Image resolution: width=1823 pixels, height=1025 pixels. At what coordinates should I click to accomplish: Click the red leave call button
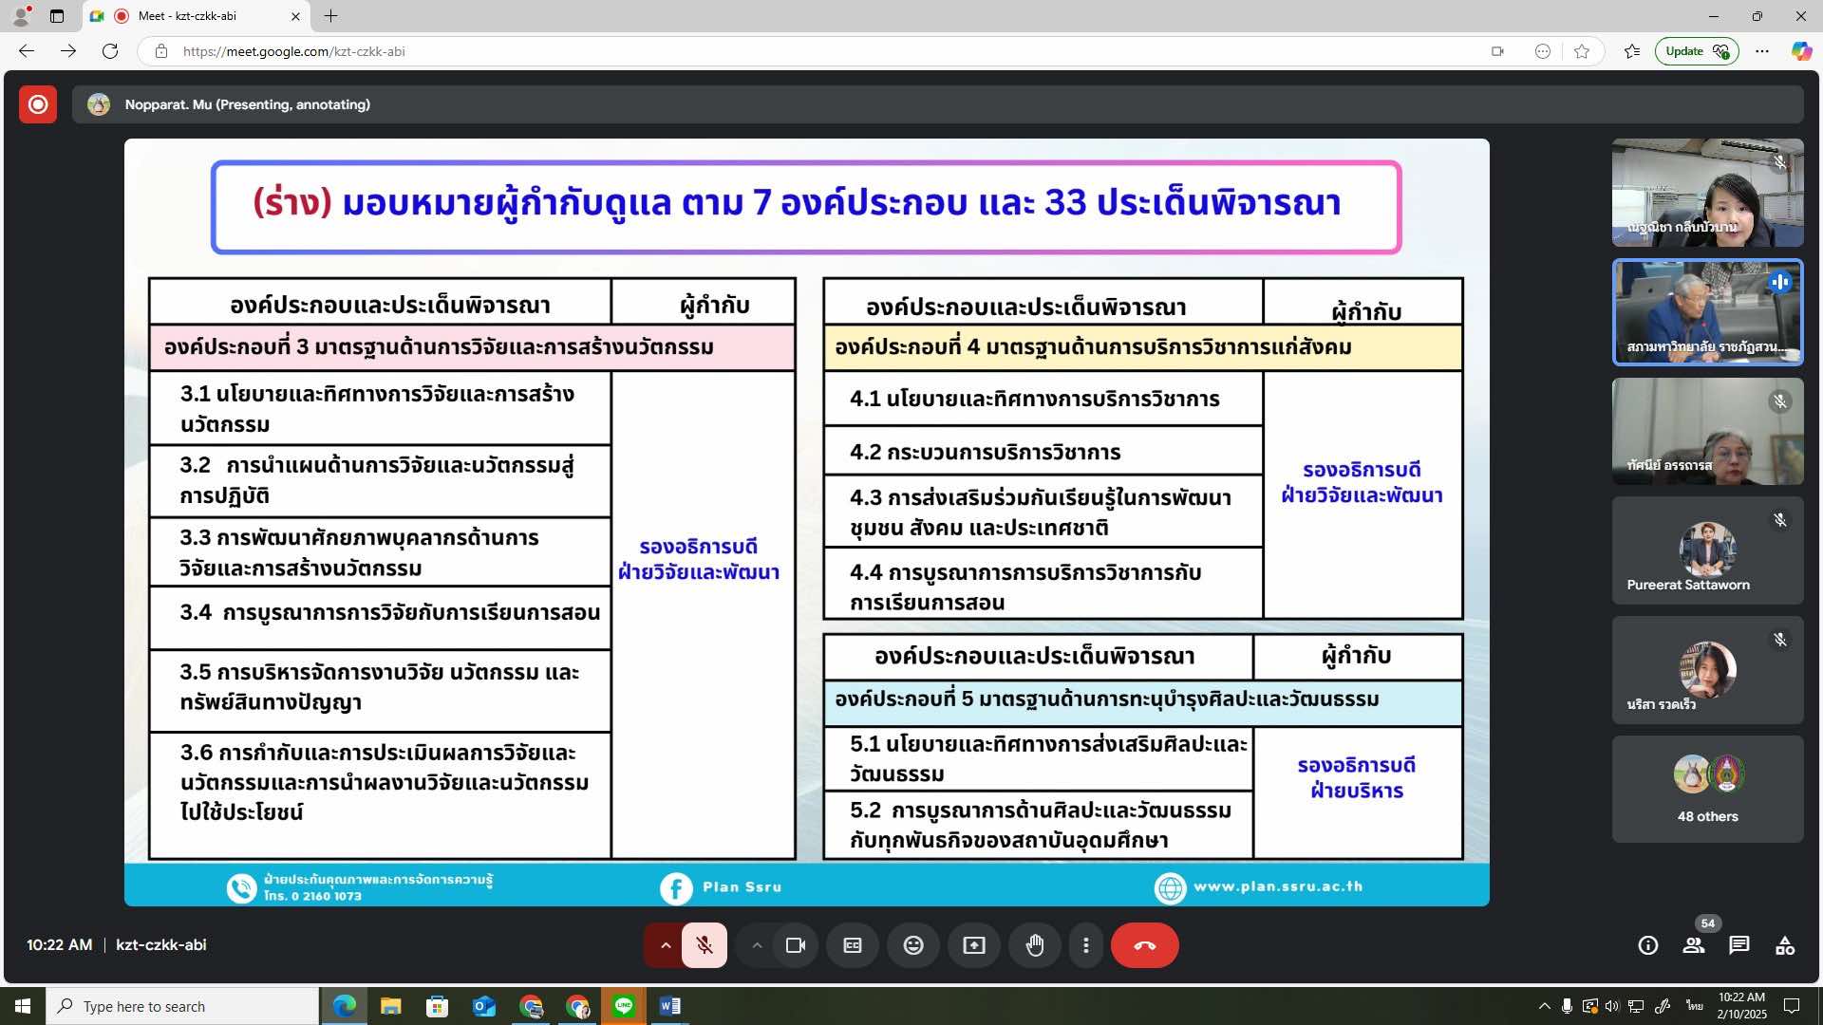pyautogui.click(x=1145, y=945)
